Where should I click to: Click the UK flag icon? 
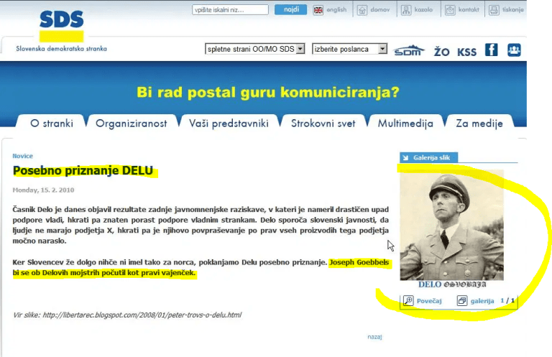tap(318, 10)
